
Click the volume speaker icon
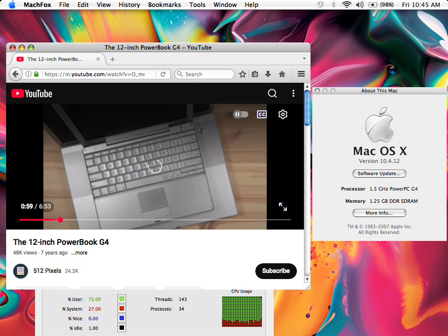pyautogui.click(x=360, y=4)
